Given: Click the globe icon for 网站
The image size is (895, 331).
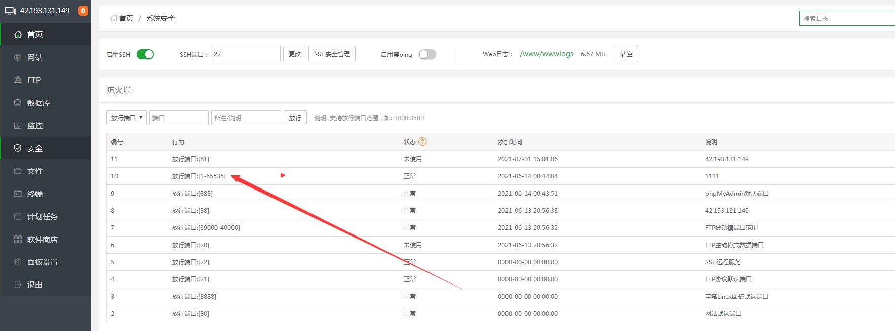Looking at the screenshot, I should 18,57.
